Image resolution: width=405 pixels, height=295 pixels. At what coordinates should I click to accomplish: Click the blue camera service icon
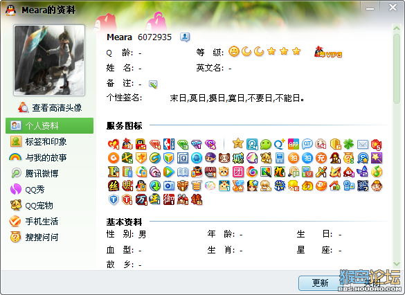coord(169,186)
